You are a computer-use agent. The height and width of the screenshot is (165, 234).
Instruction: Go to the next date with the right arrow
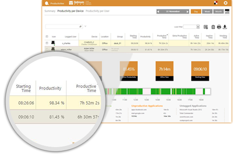(188, 12)
